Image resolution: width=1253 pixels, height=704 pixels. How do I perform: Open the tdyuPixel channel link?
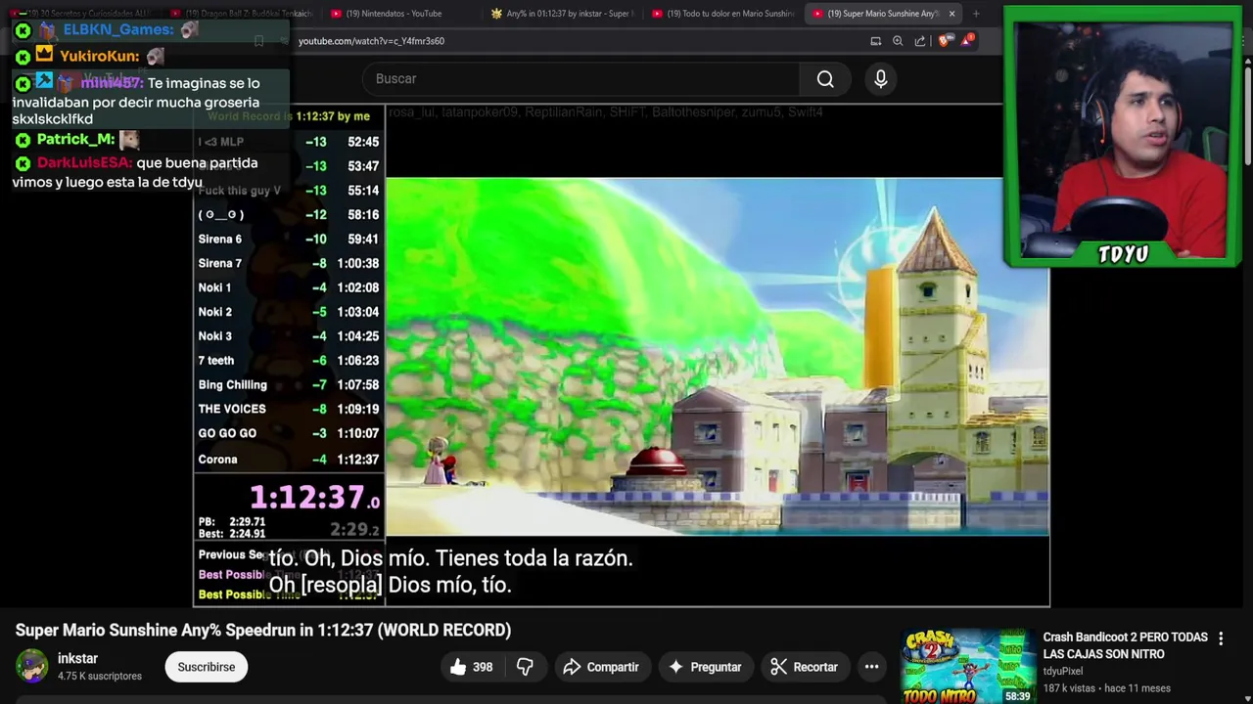[x=1062, y=672]
